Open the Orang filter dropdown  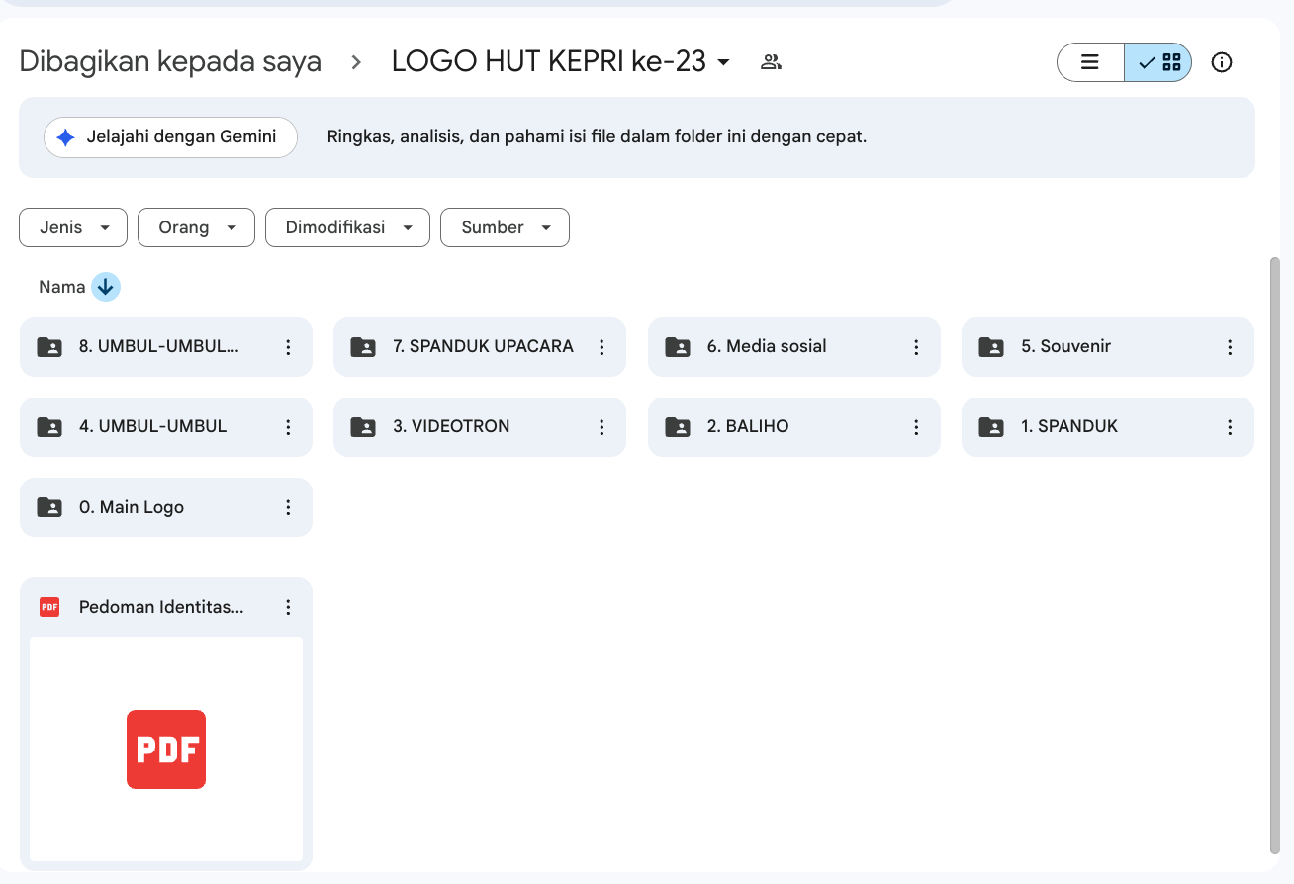(196, 227)
